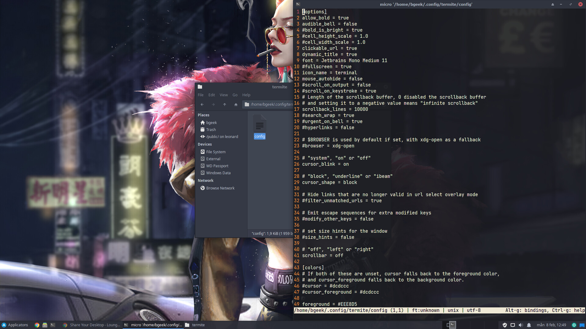Click line 29 cursor_shape = block
This screenshot has height=329, width=586.
coord(330,182)
